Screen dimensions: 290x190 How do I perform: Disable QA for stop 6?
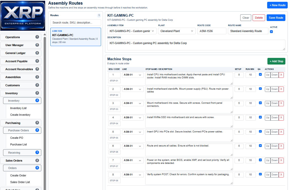pos(260,146)
